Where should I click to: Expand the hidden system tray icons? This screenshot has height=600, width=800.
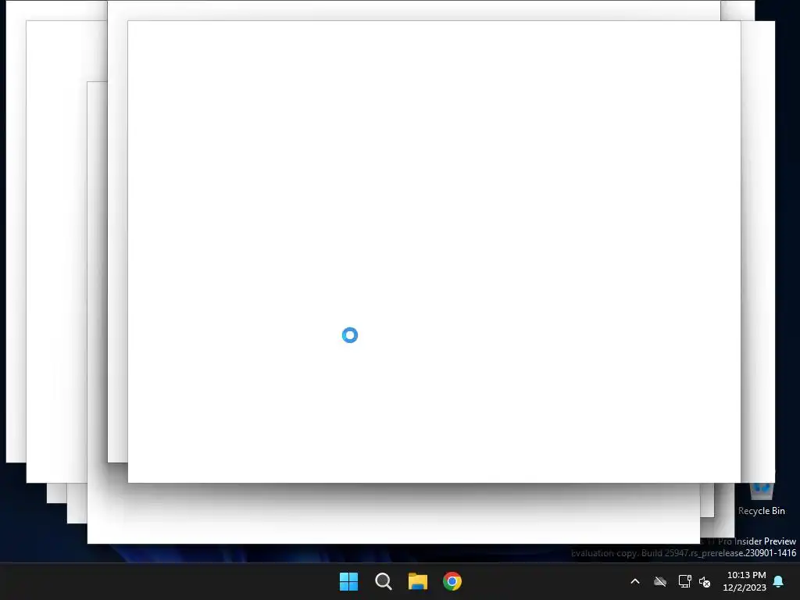click(635, 581)
